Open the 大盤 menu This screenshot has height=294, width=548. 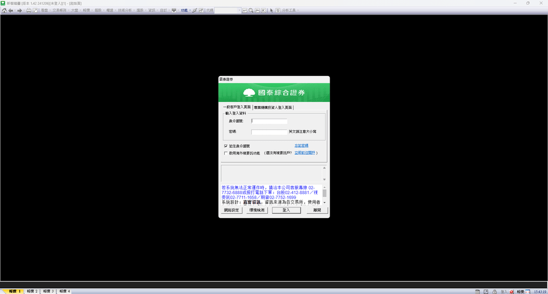point(75,11)
